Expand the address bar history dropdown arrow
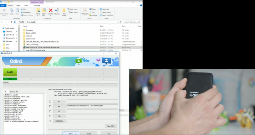Screen dimensions: 255x135 pos(118,22)
